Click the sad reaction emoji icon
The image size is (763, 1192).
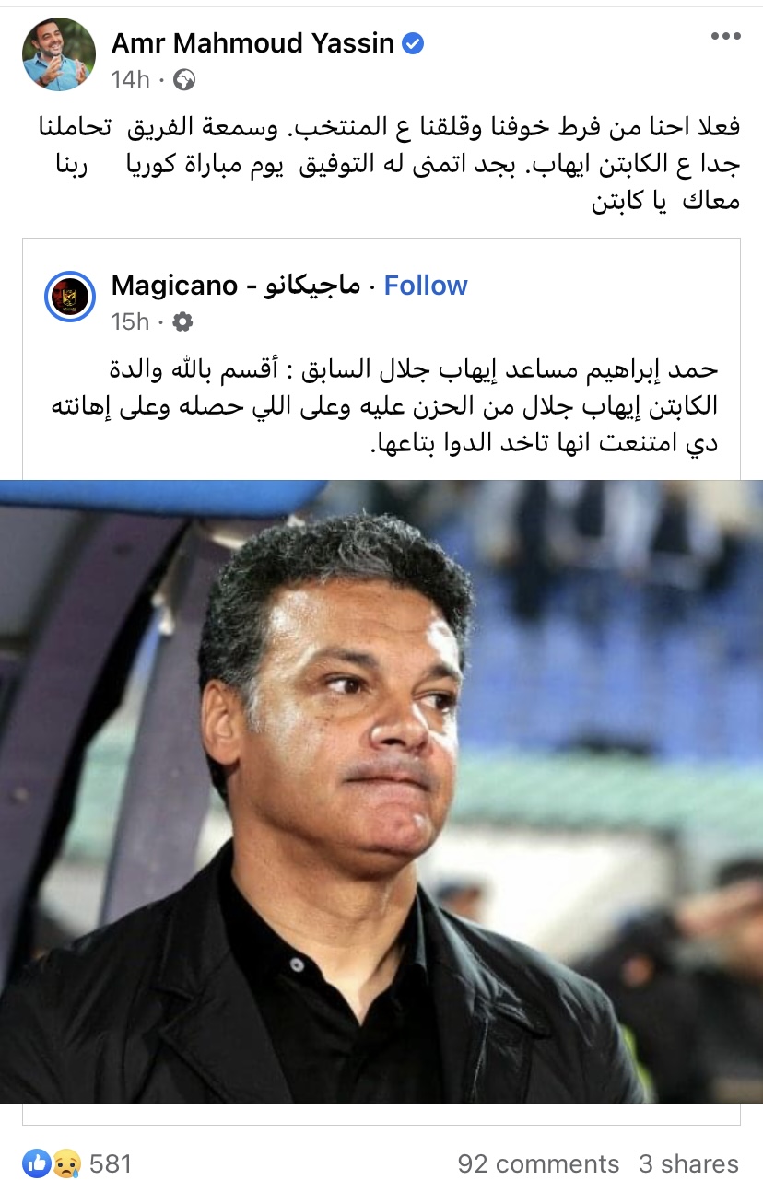(65, 1163)
